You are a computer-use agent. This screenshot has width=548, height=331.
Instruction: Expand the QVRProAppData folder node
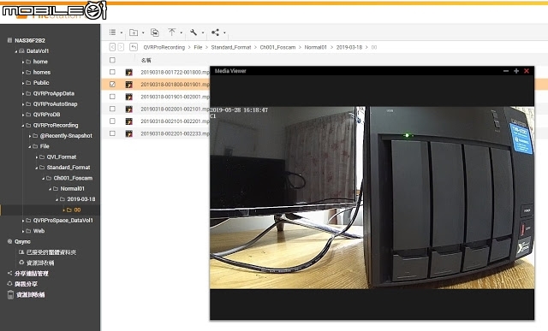click(x=23, y=93)
